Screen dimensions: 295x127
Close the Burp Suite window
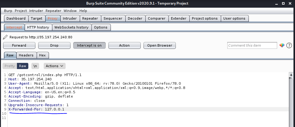(290, 3)
